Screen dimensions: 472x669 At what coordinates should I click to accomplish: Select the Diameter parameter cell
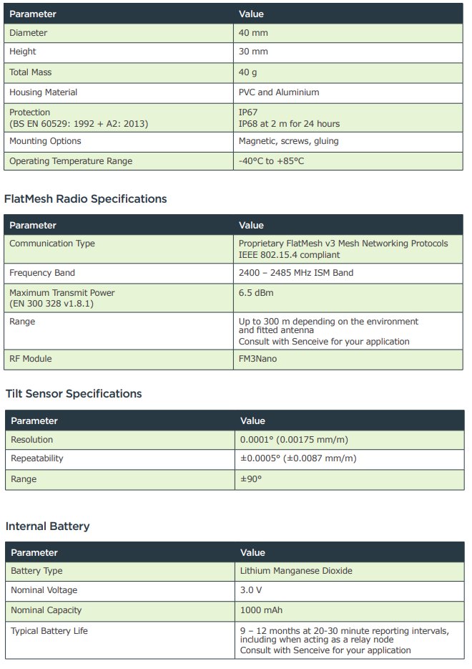point(29,32)
